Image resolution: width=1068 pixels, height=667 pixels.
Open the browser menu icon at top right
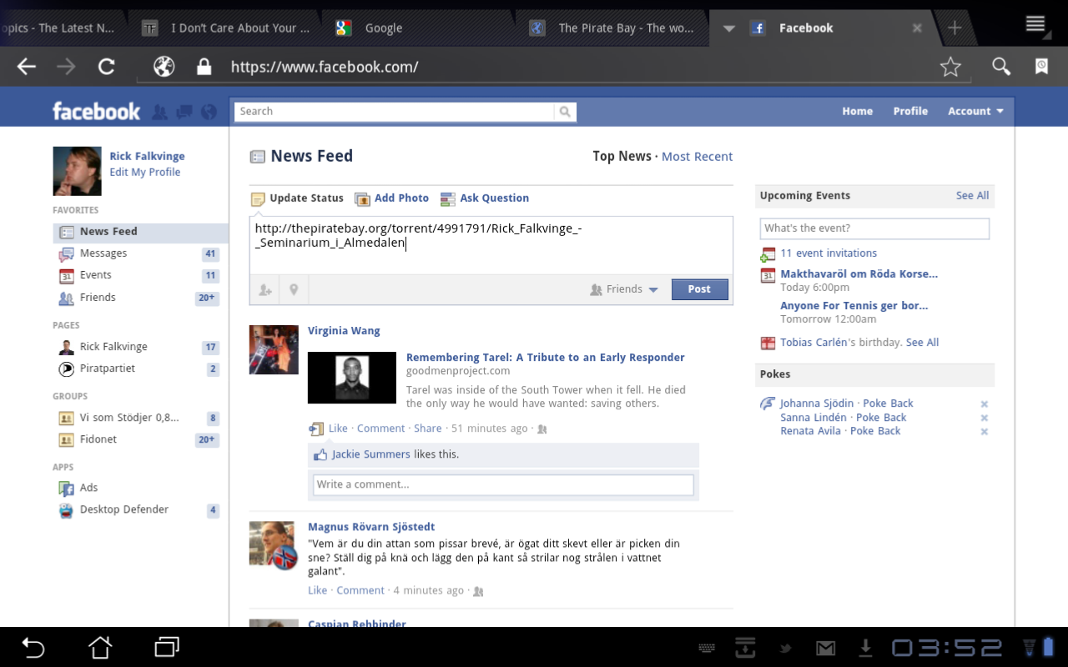point(1035,24)
